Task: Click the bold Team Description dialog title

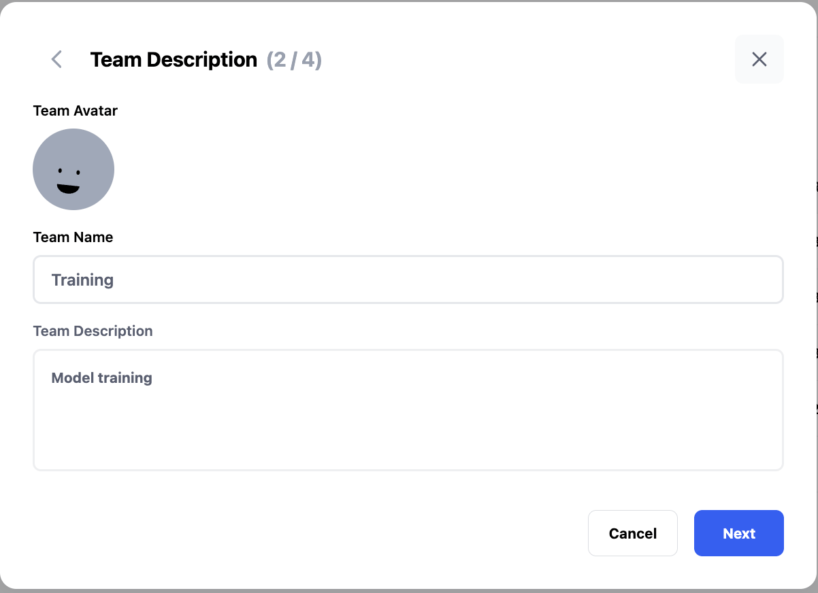Action: (x=174, y=60)
